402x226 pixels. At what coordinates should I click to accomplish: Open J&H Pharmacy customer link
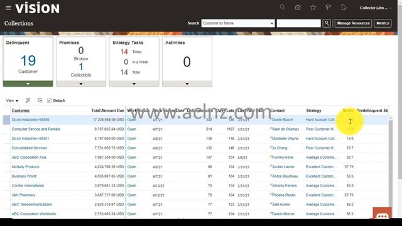23,195
